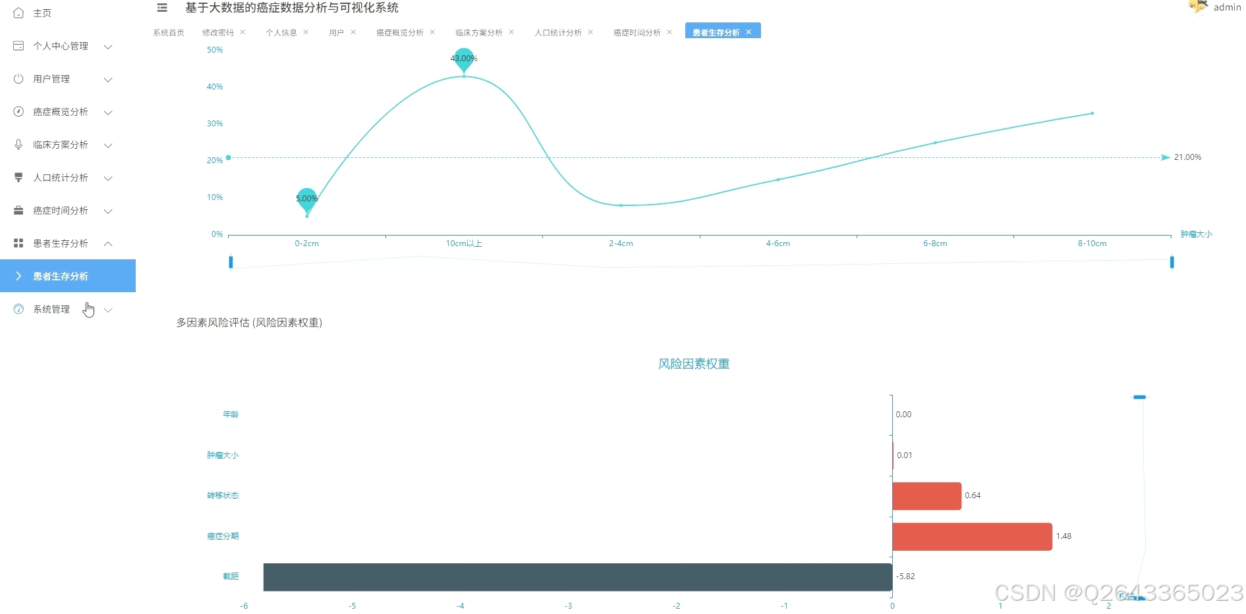Click the 转移状态 red bar
Image resolution: width=1246 pixels, height=614 pixels.
926,496
